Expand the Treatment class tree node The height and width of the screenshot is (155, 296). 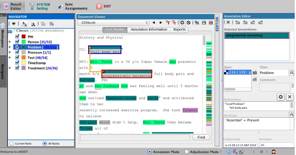[10, 68]
